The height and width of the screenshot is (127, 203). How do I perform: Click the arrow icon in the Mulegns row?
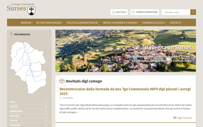coord(45,116)
